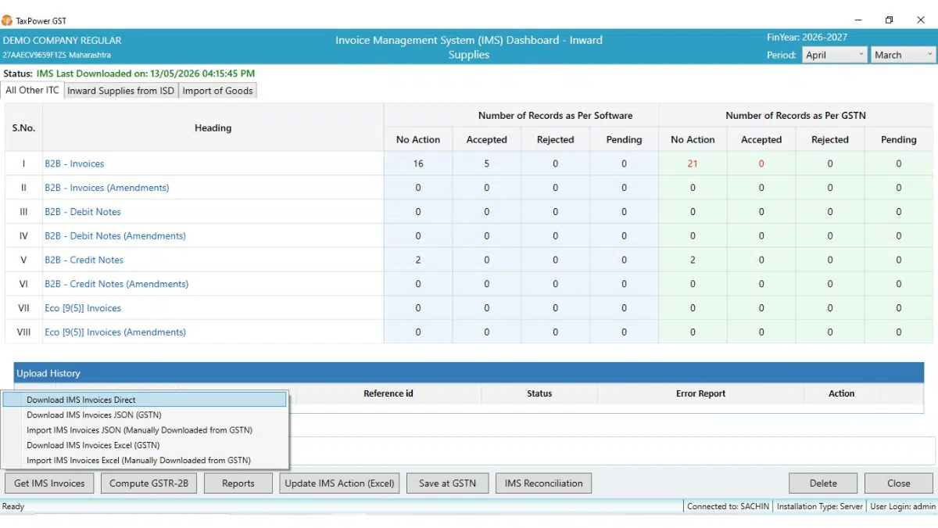Click the Heading column header
Screen dimensions: 938x528
pos(213,128)
